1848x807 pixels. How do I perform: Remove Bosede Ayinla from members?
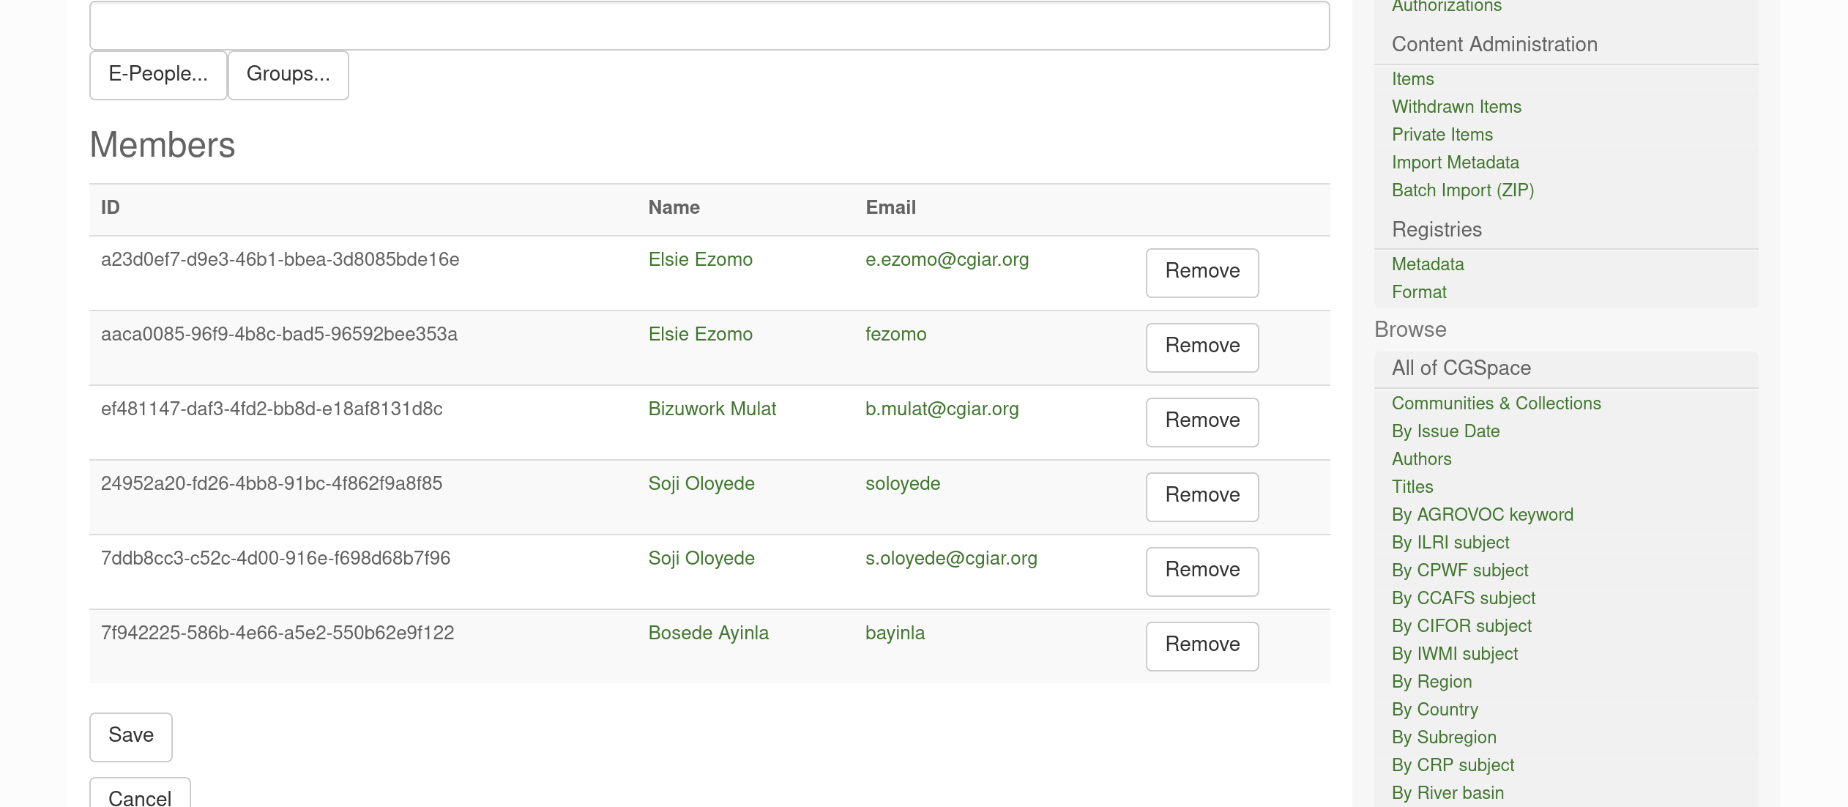1202,646
